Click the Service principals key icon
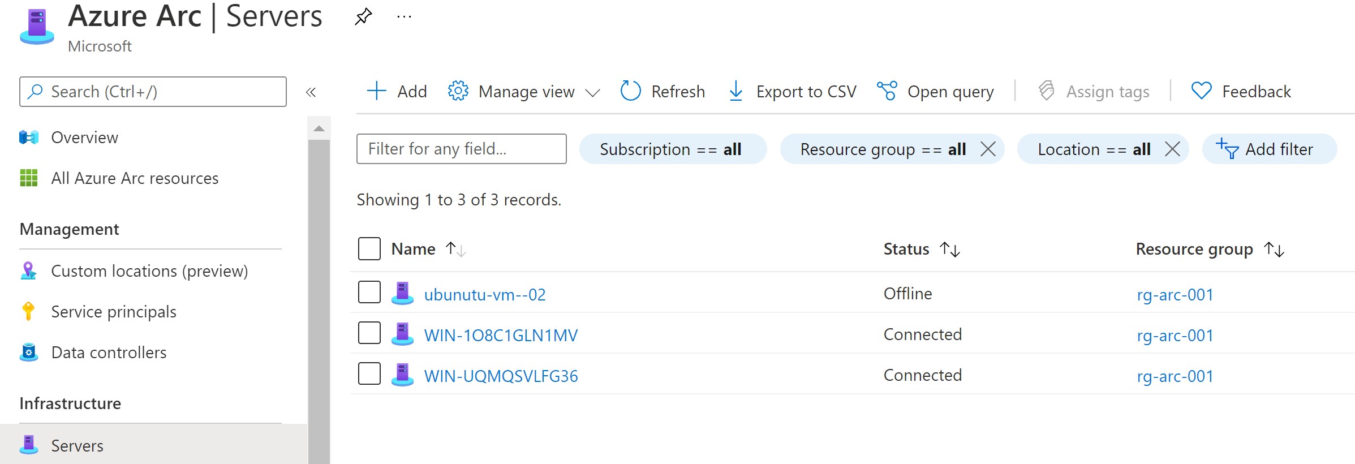Viewport: 1355px width, 464px height. (28, 312)
